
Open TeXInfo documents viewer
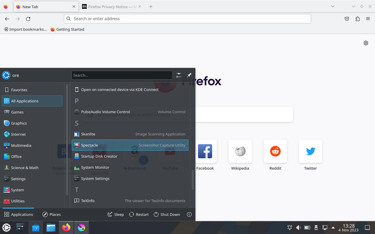tap(130, 201)
